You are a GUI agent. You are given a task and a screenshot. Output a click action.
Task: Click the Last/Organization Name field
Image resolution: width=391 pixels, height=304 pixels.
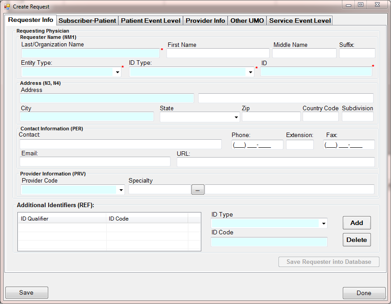pos(90,54)
